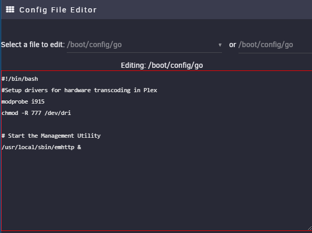Click the dropdown arrow of the file selector
Screen dimensions: 312x233
point(220,45)
